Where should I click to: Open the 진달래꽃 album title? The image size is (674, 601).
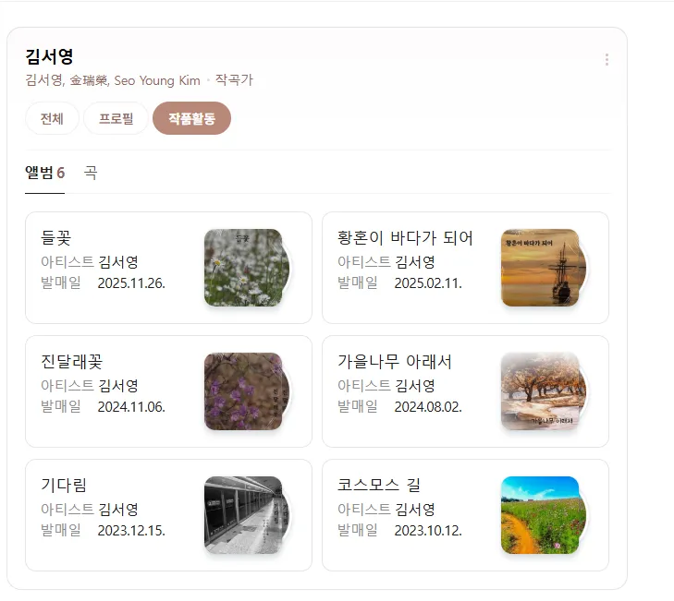72,362
